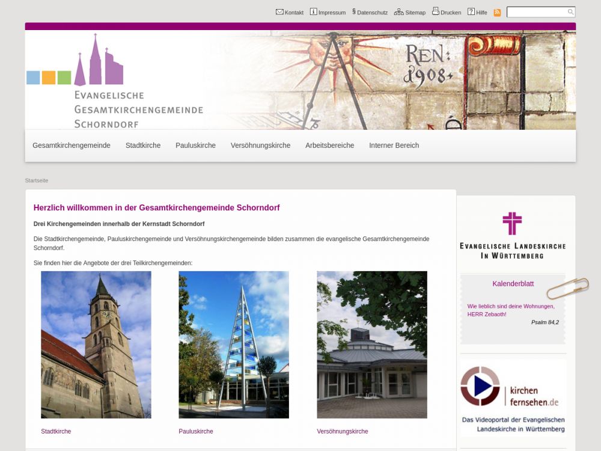Follow the Pauluskirche link under the image
The width and height of the screenshot is (601, 451).
pos(196,431)
